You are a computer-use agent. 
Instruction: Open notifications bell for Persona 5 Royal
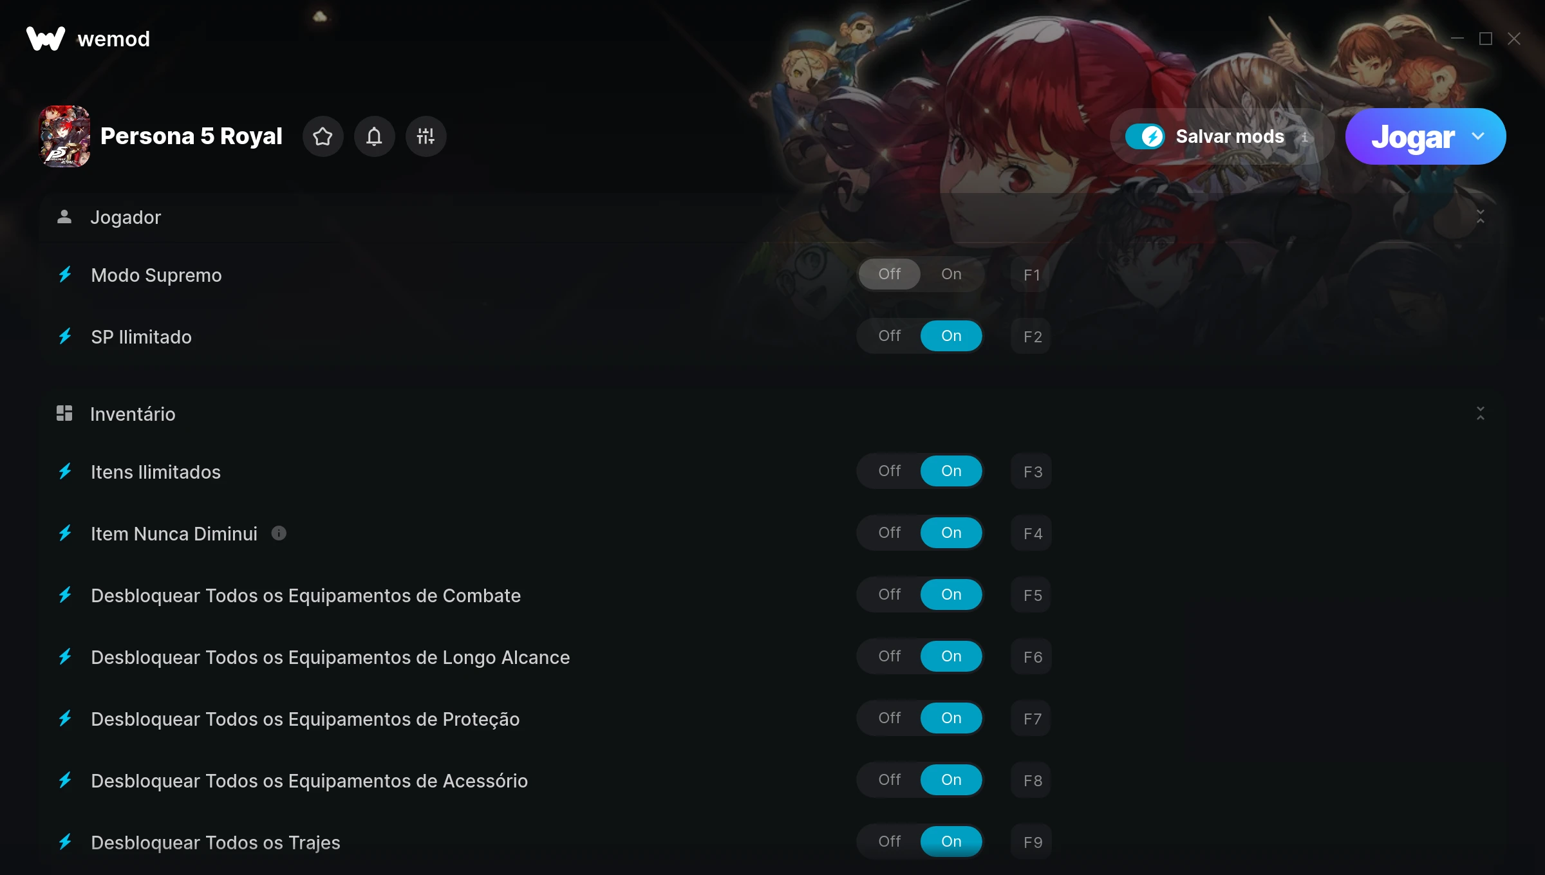click(x=374, y=136)
